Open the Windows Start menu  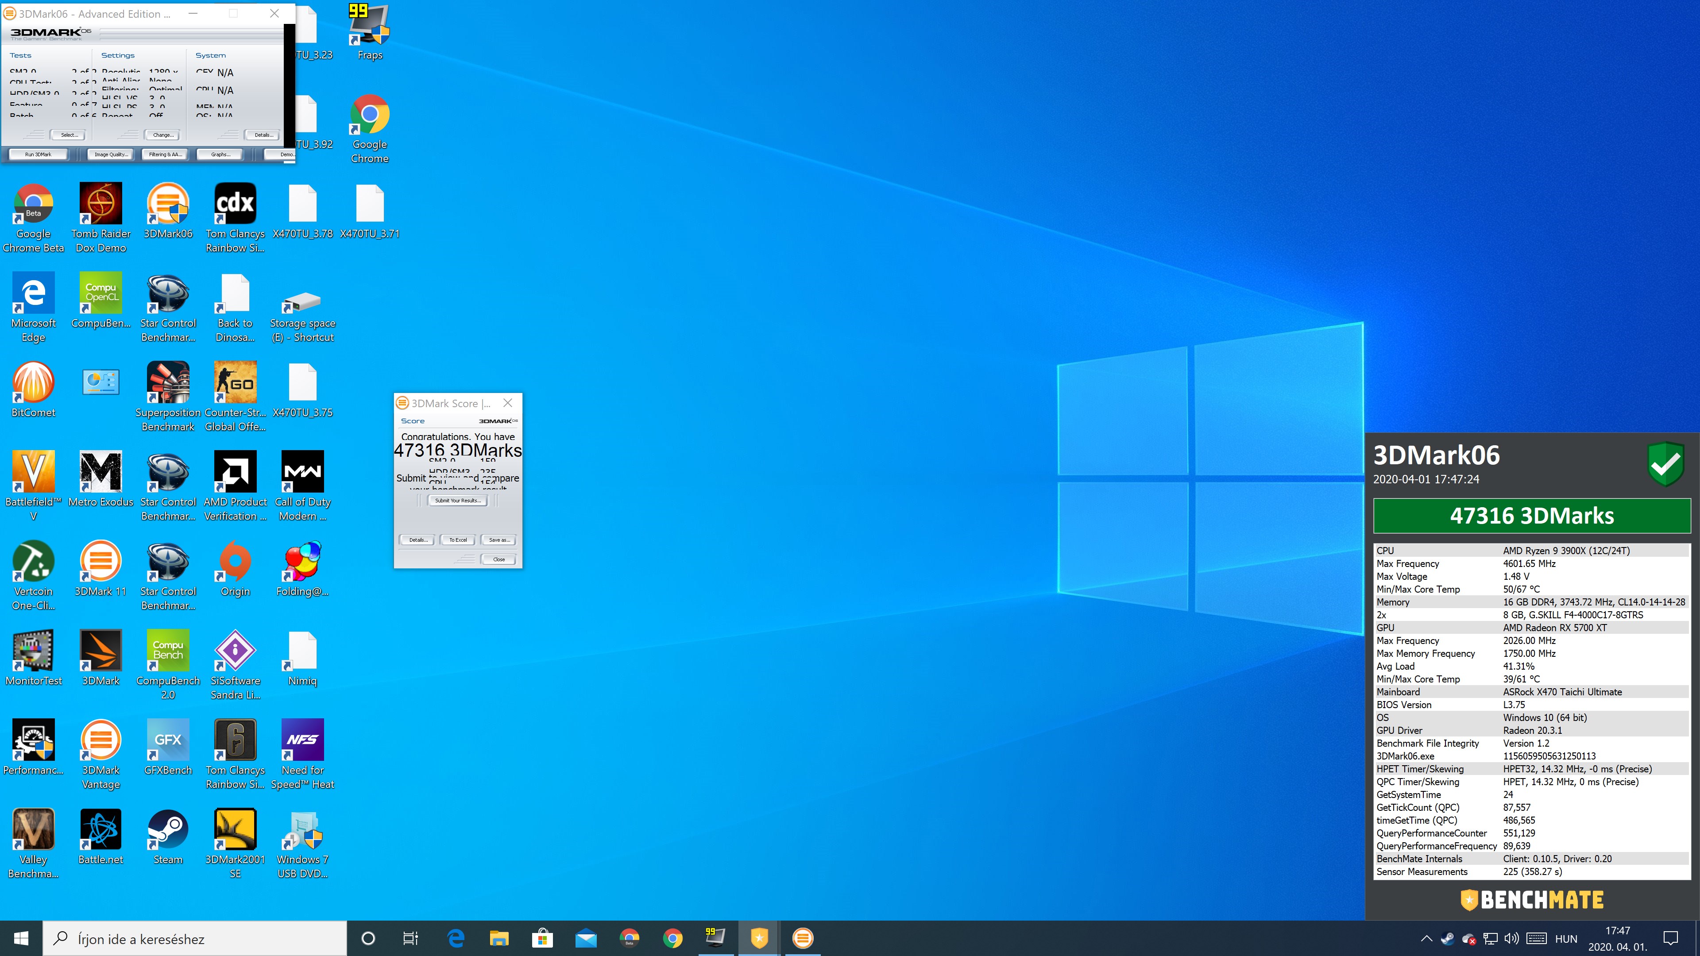pos(21,938)
